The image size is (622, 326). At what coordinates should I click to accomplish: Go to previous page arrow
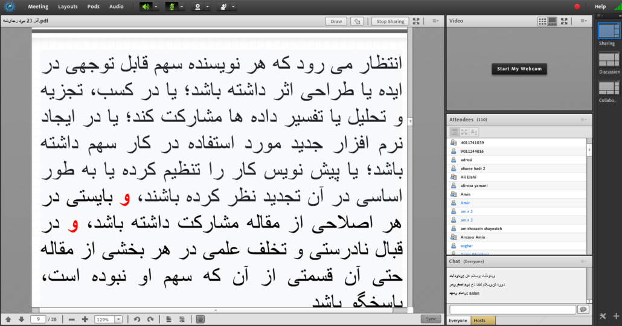pyautogui.click(x=8, y=319)
